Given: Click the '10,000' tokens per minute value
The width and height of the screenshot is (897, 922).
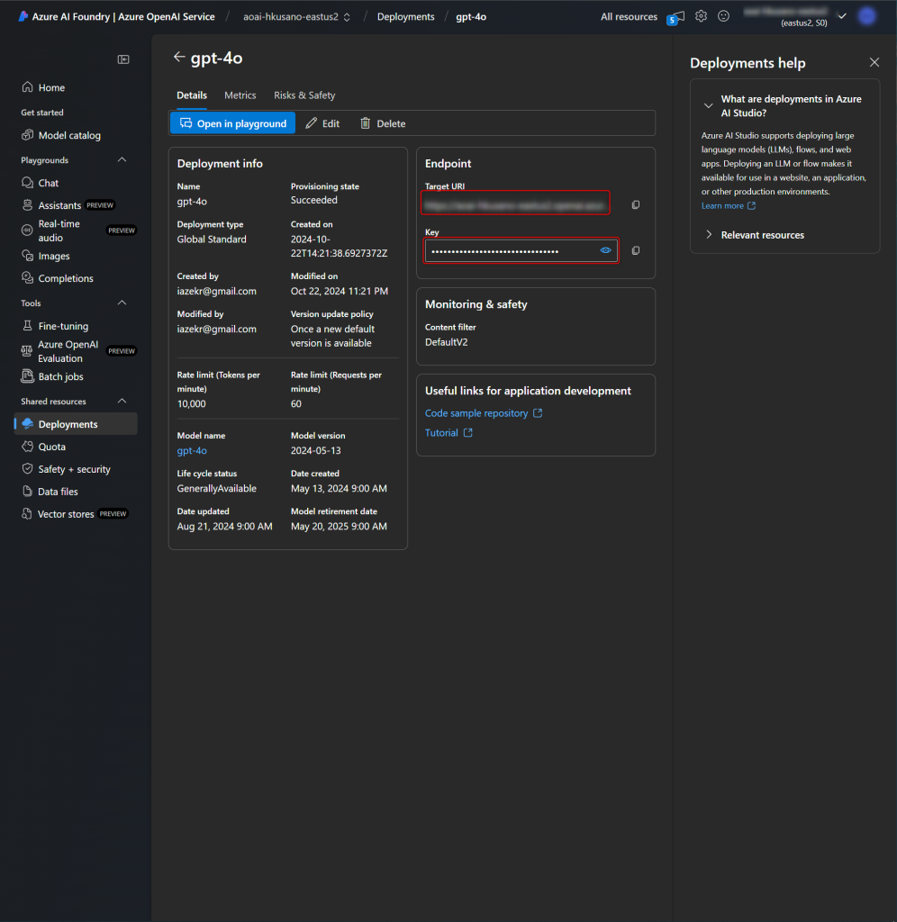Looking at the screenshot, I should click(x=191, y=404).
